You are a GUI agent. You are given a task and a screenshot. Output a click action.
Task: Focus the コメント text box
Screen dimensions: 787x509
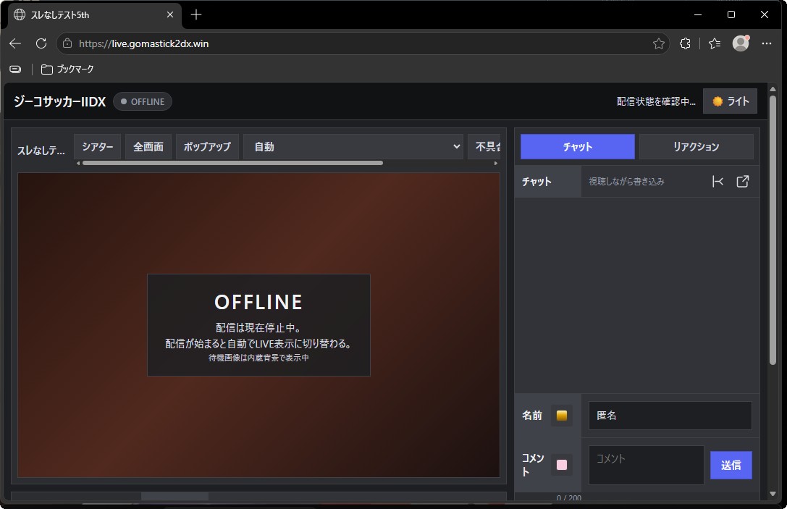click(646, 465)
